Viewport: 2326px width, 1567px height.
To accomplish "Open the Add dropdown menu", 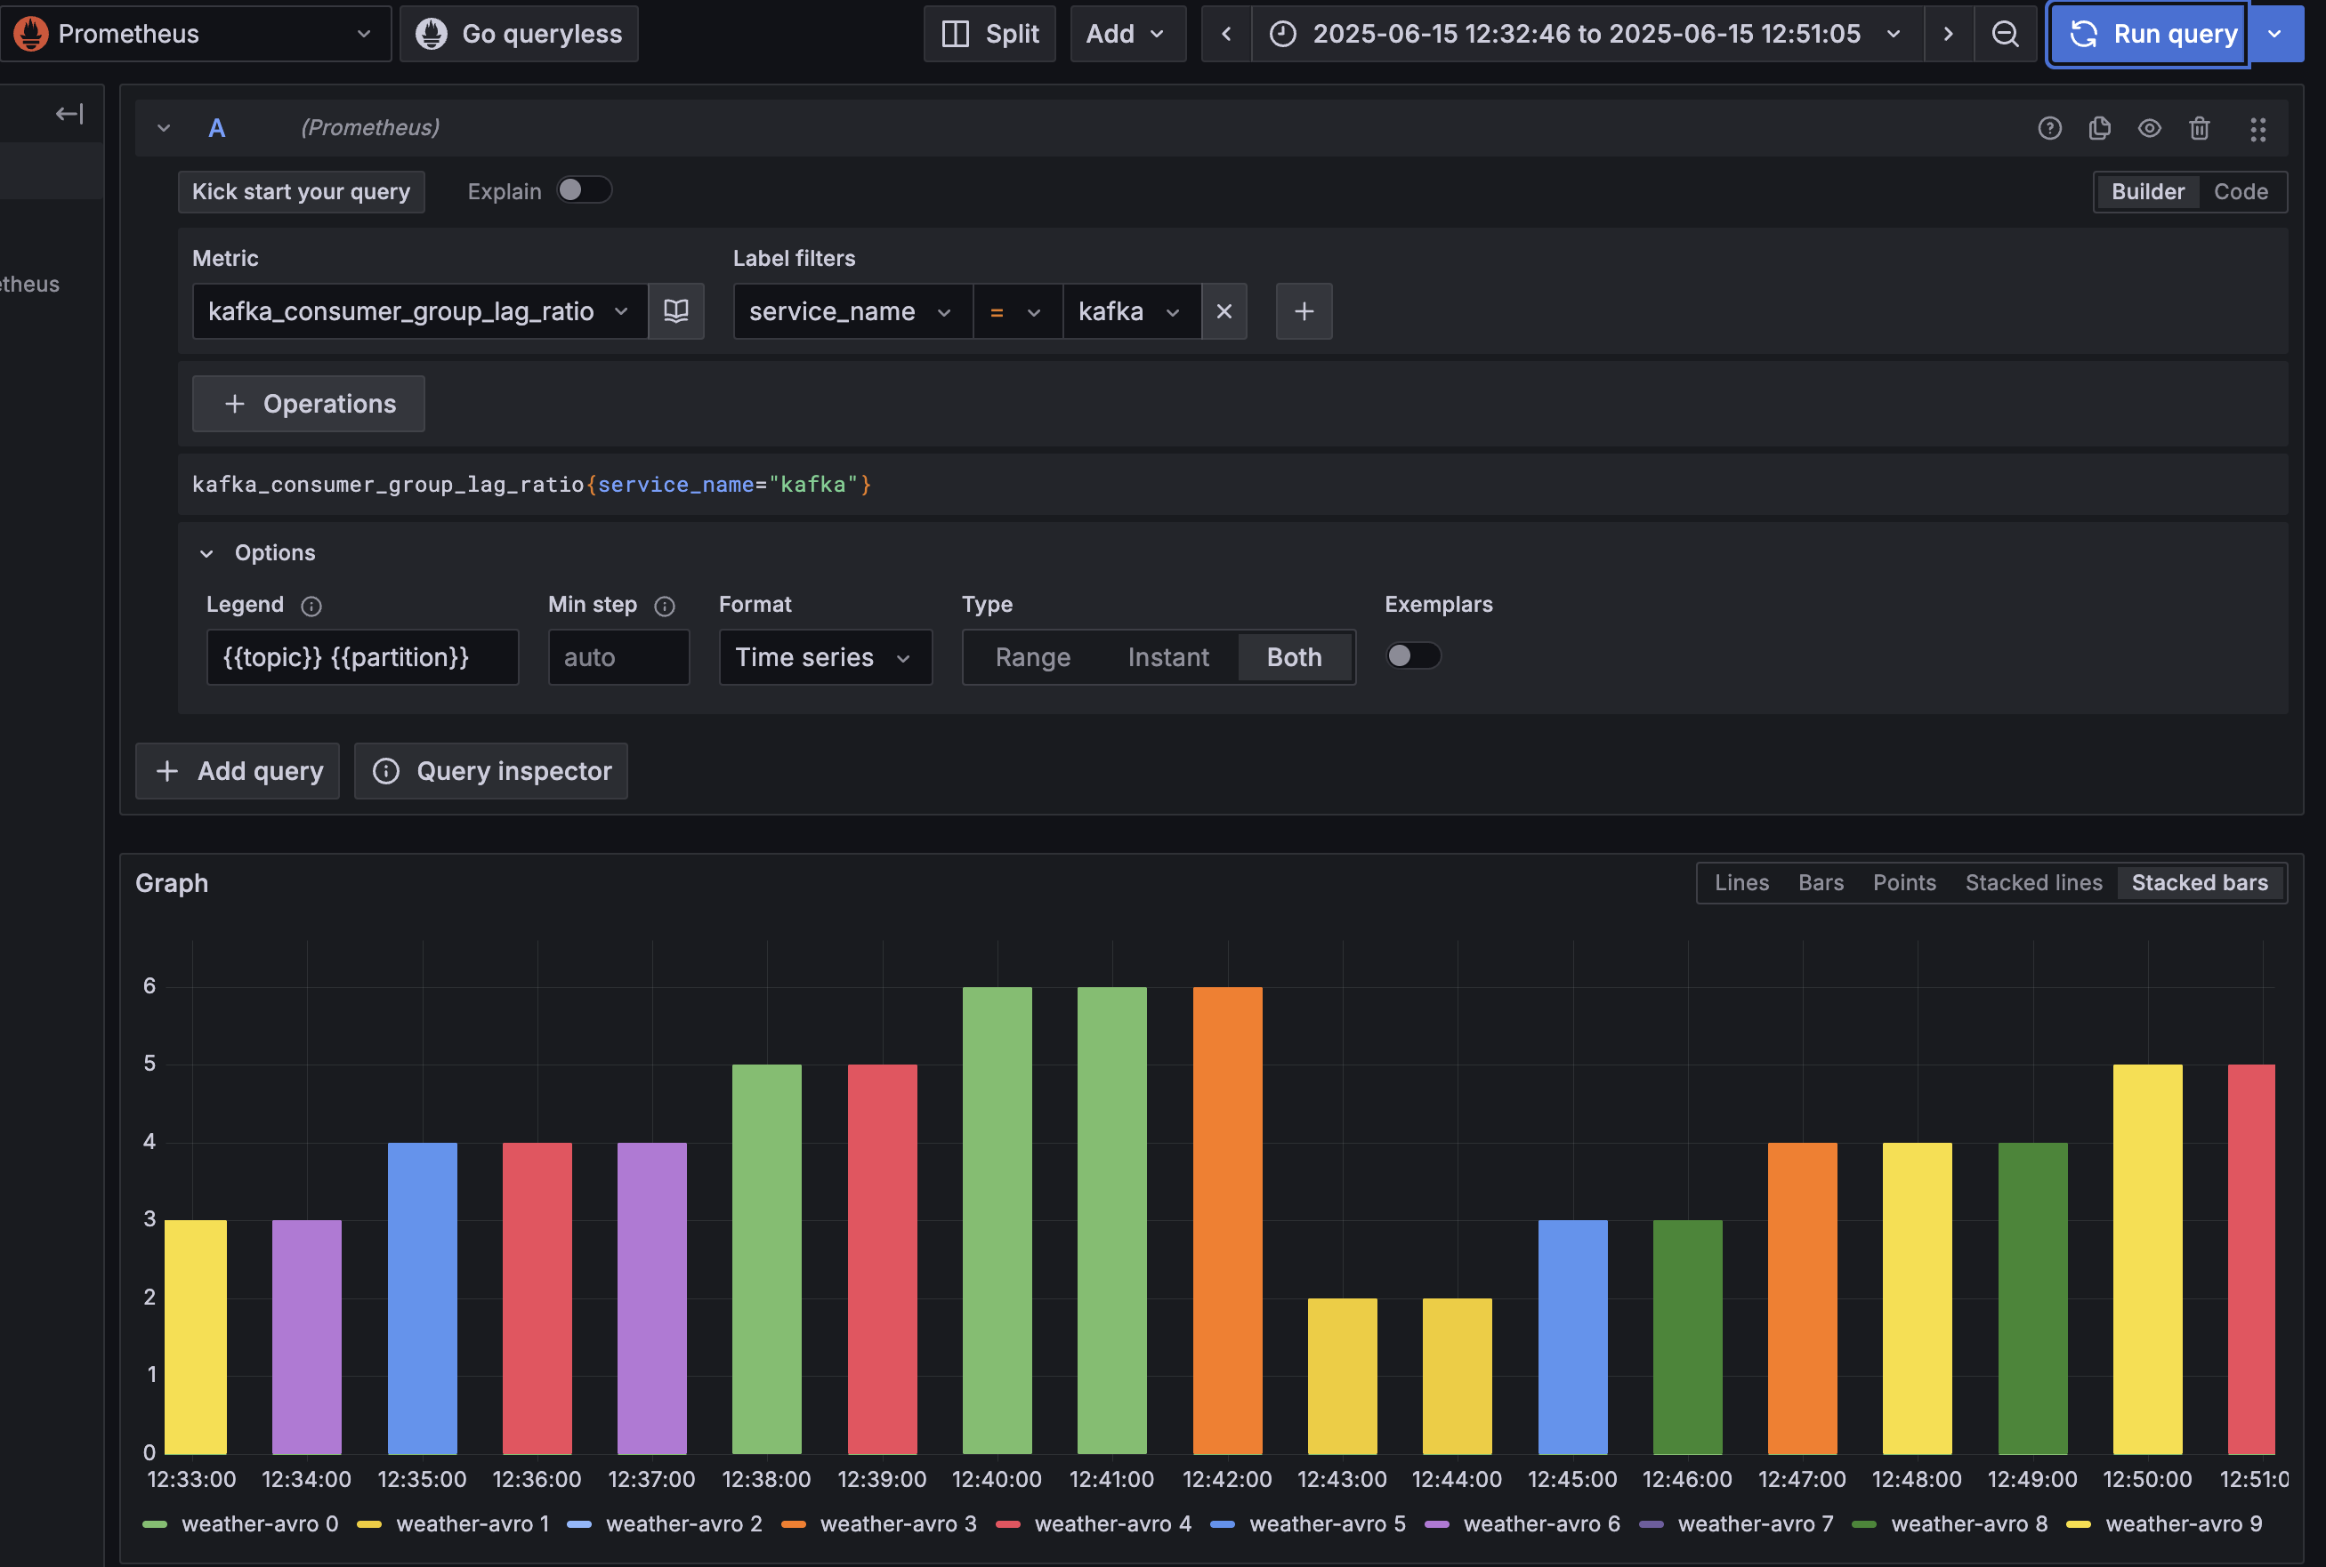I will click(x=1127, y=34).
